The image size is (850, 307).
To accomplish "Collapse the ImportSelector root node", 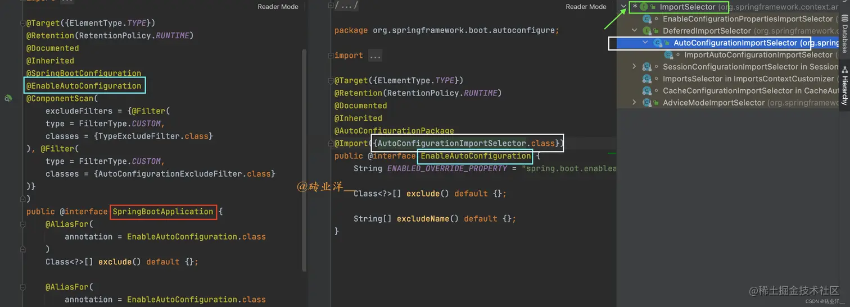I will click(623, 7).
